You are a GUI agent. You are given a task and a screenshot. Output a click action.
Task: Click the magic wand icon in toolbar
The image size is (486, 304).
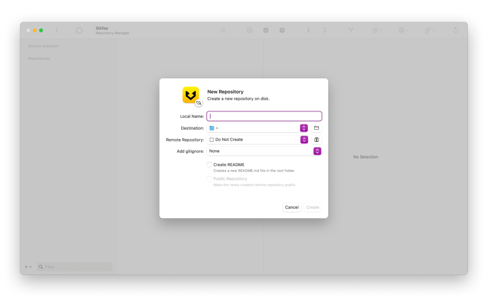pyautogui.click(x=223, y=30)
